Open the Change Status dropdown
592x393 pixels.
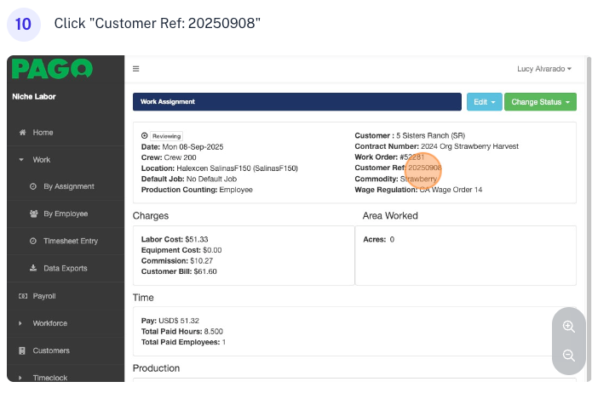point(540,102)
